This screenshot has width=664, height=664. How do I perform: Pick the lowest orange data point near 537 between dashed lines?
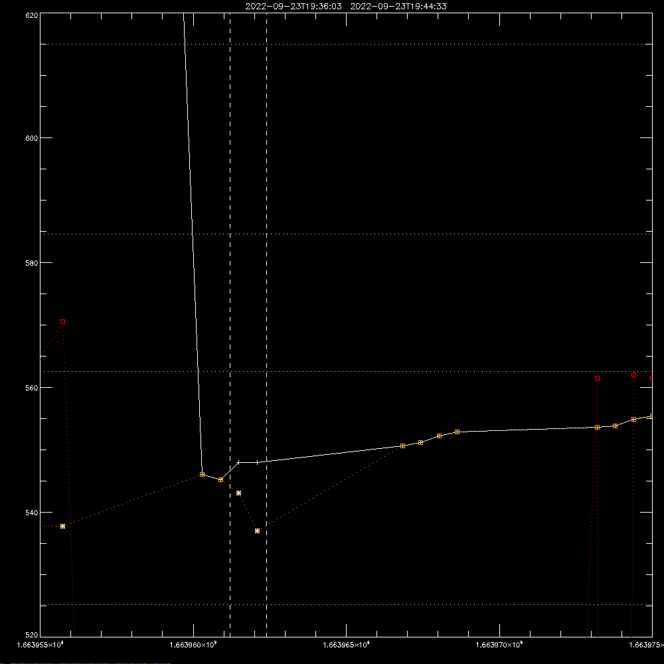257,531
